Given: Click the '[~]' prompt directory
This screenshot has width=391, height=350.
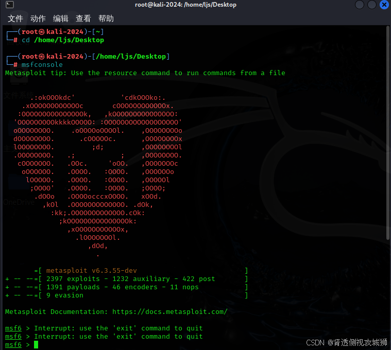Looking at the screenshot, I should pyautogui.click(x=98, y=32).
